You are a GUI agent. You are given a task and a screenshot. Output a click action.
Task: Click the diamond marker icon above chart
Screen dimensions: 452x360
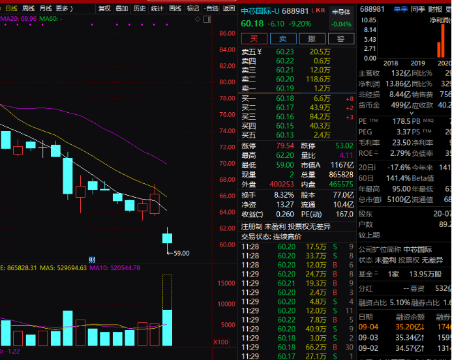coord(198,19)
